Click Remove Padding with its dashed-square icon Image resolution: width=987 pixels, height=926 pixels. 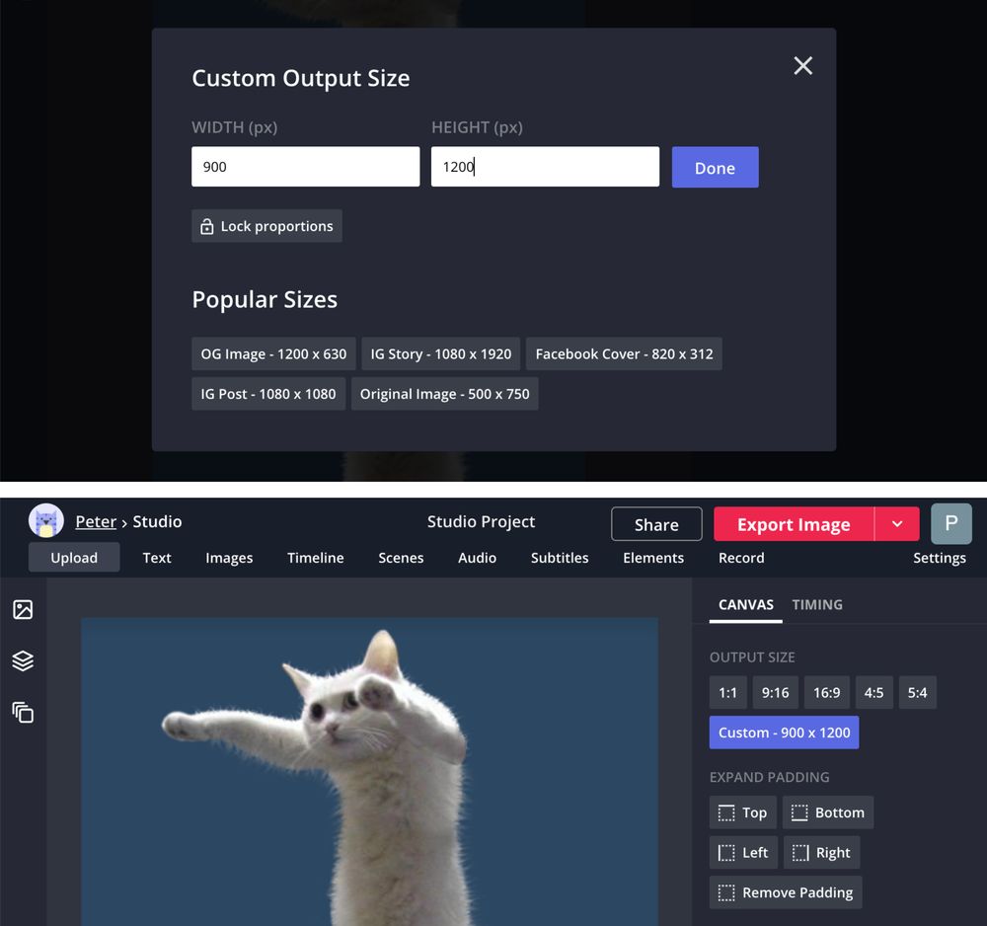(785, 892)
